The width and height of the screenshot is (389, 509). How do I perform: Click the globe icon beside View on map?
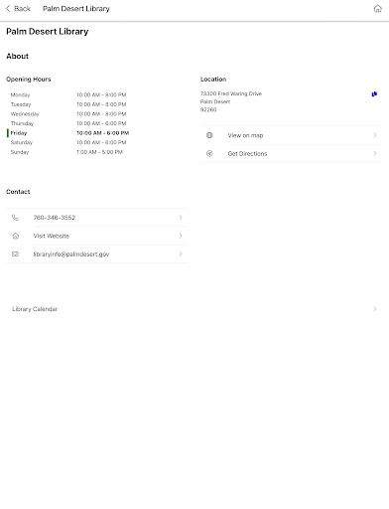tap(209, 135)
